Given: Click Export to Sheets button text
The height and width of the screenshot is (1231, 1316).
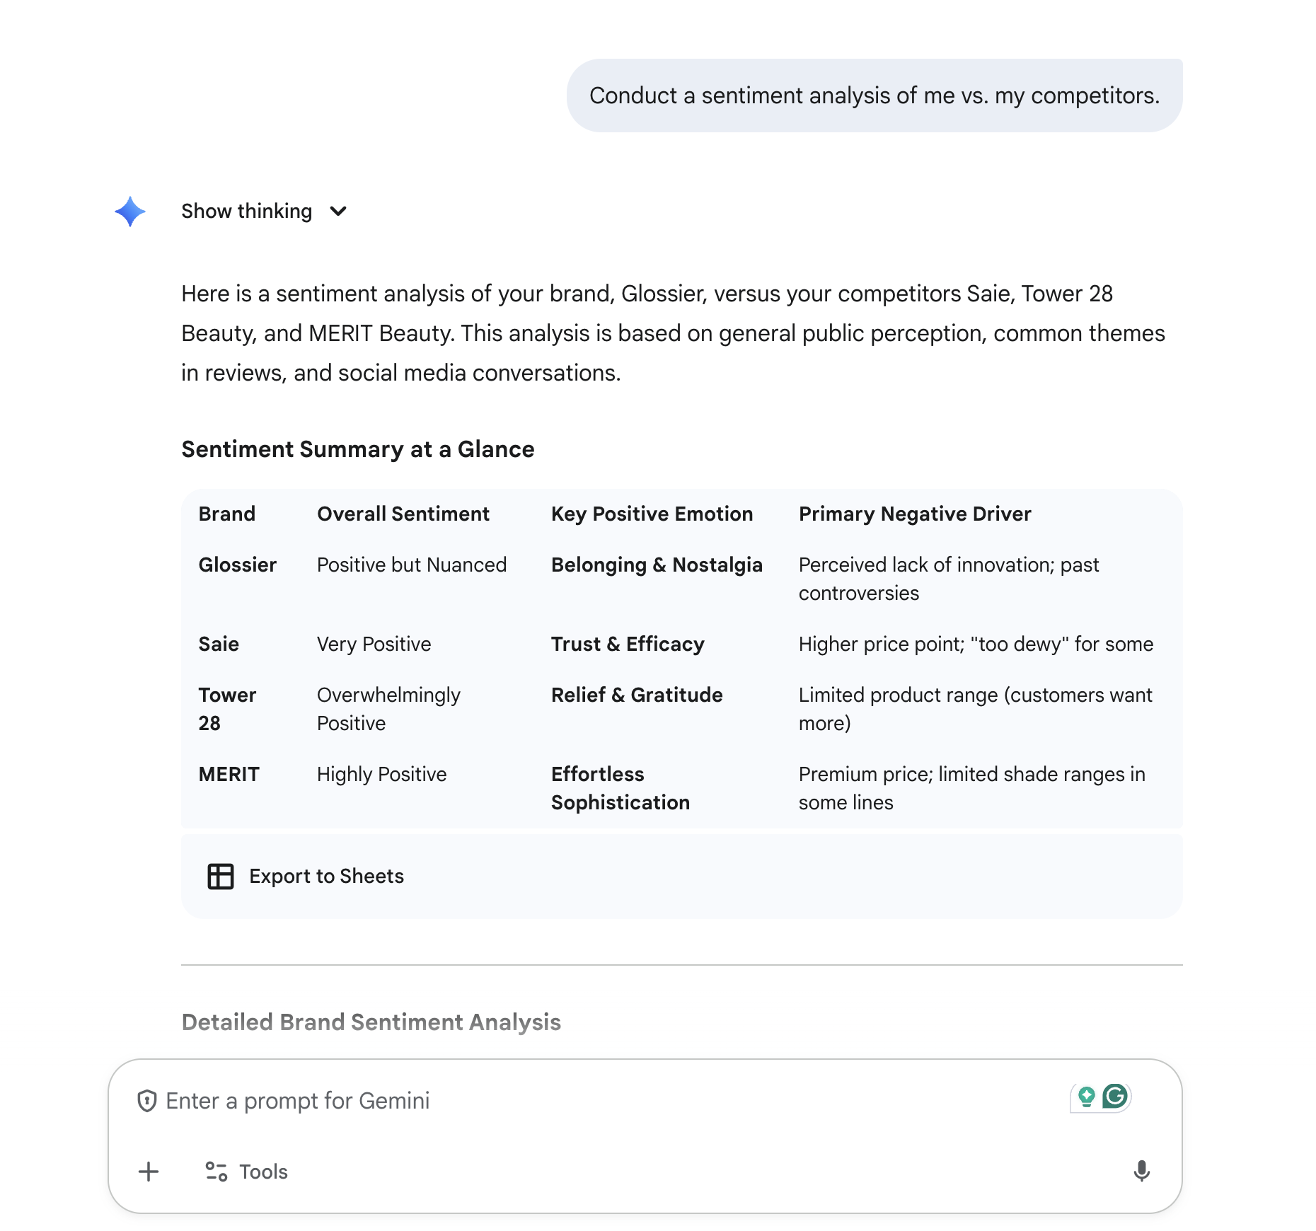Looking at the screenshot, I should (x=326, y=877).
